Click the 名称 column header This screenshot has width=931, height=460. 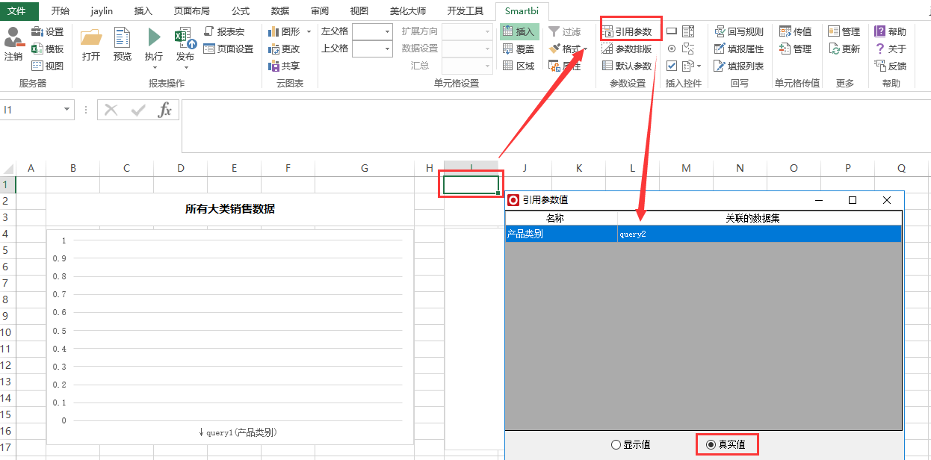561,218
